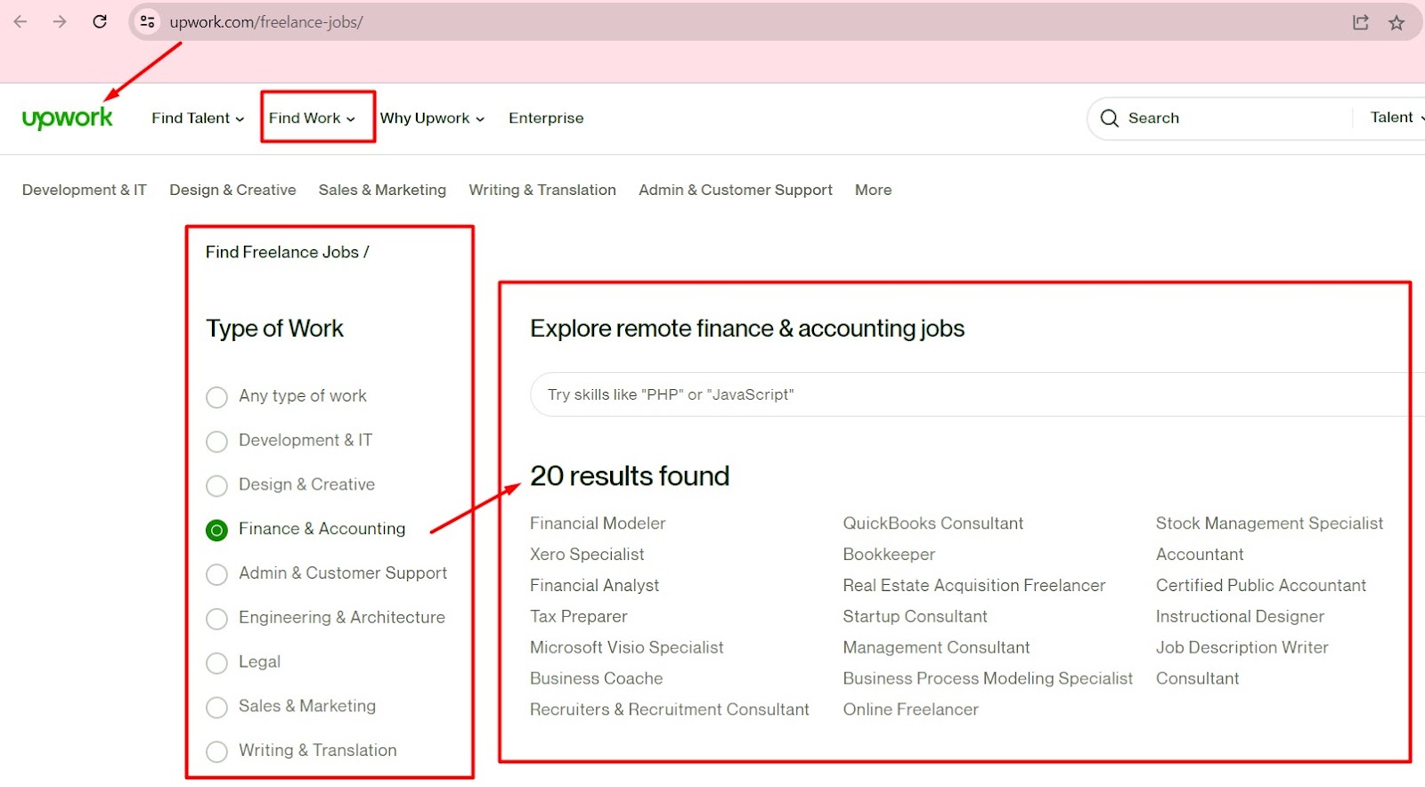
Task: Open Certified Public Accountant link
Action: [1260, 586]
